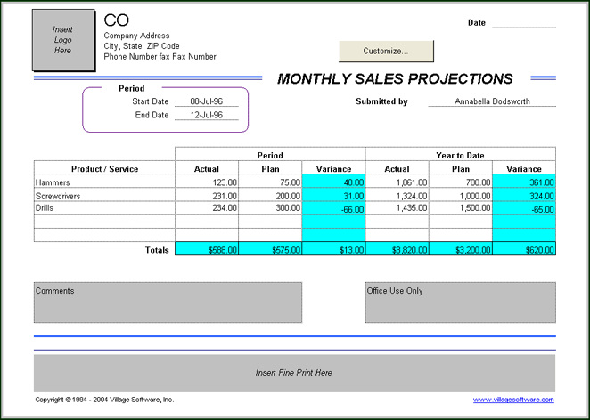
Task: Select Hammers period actual value 123.00
Action: (208, 182)
